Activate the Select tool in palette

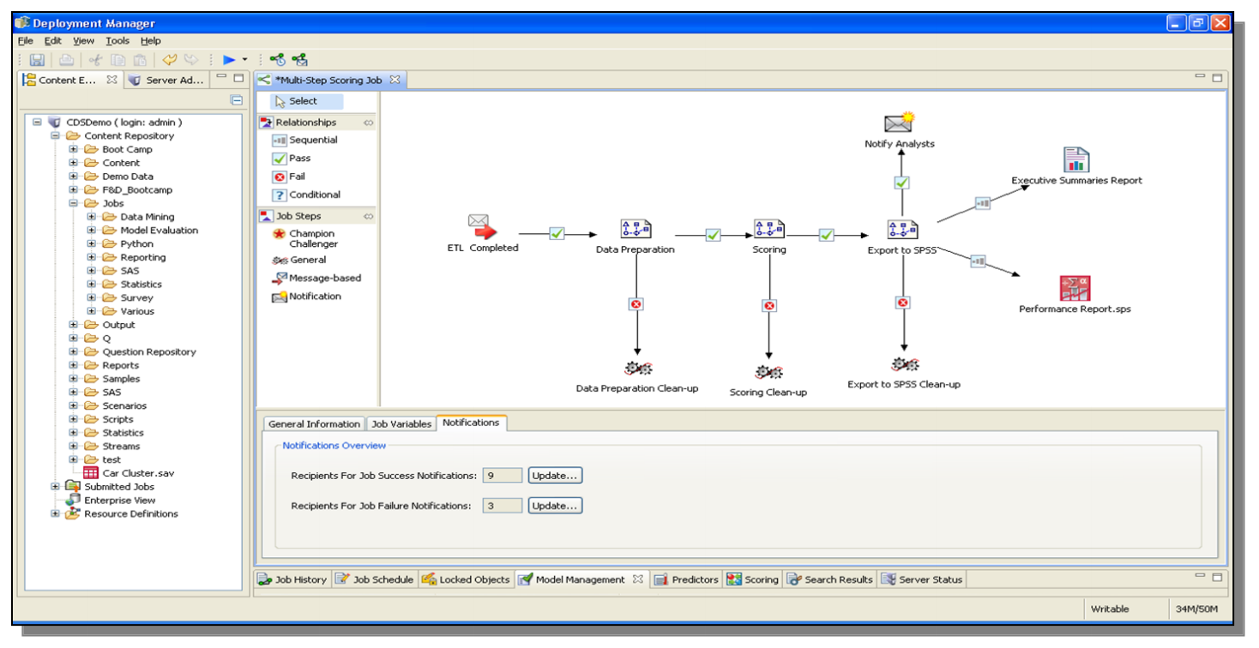tap(306, 101)
